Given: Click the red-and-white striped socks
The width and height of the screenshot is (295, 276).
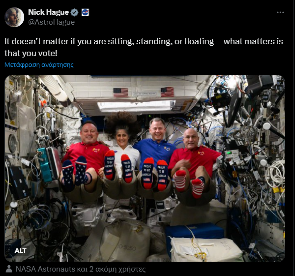Looking at the screenshot, I should 189,183.
